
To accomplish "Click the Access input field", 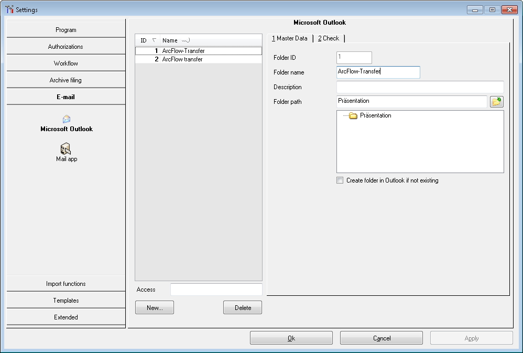I will pos(216,290).
